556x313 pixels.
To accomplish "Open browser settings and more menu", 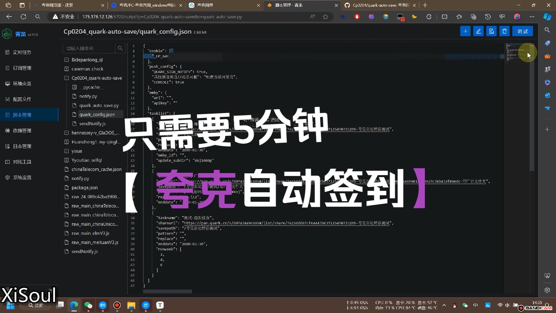I will click(532, 17).
